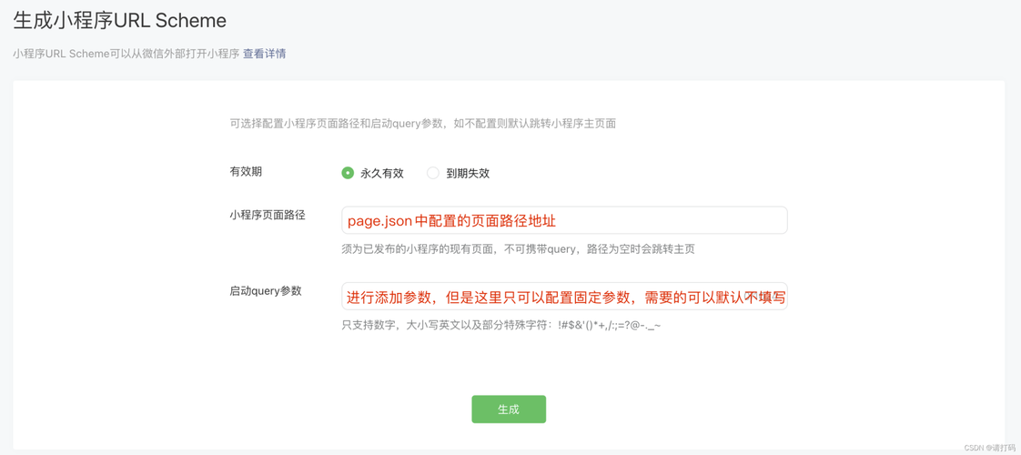Click the 启动query参数 label
Viewport: 1021px width, 455px height.
(266, 291)
